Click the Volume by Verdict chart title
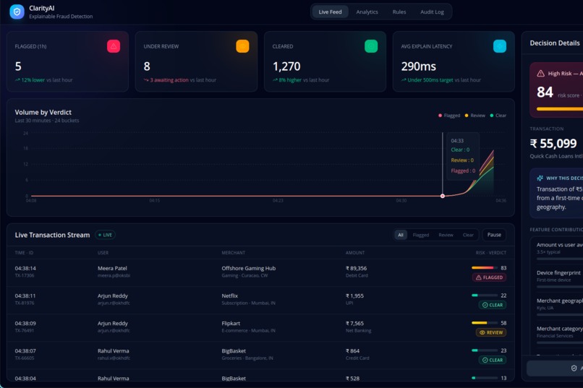583x388 pixels. [43, 112]
